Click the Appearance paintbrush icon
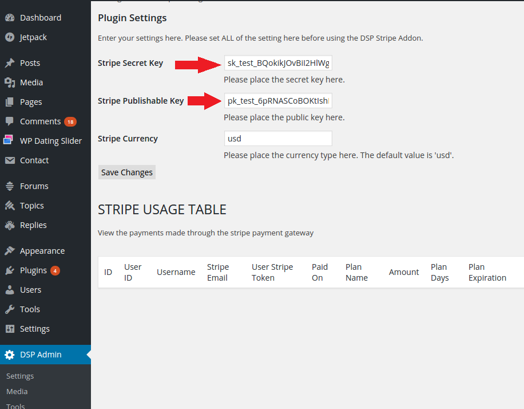This screenshot has width=524, height=409. (10, 251)
